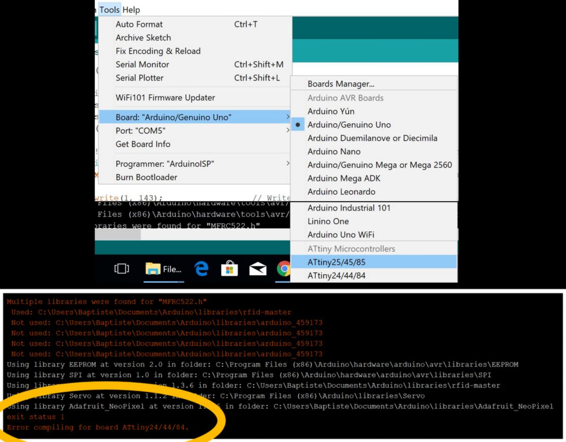Select the Arduino Uno WiFi board
Screen dimensions: 566x442
[374, 235]
